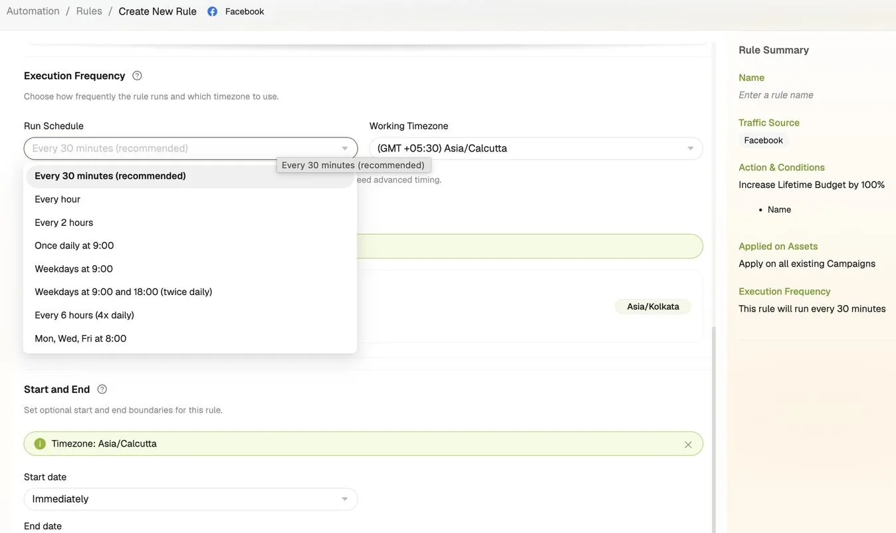Pick Once daily at 9:00

(190, 246)
